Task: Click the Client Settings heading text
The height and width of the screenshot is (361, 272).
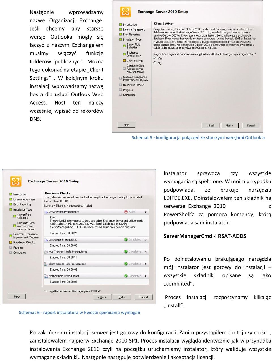Action: pyautogui.click(x=164, y=24)
